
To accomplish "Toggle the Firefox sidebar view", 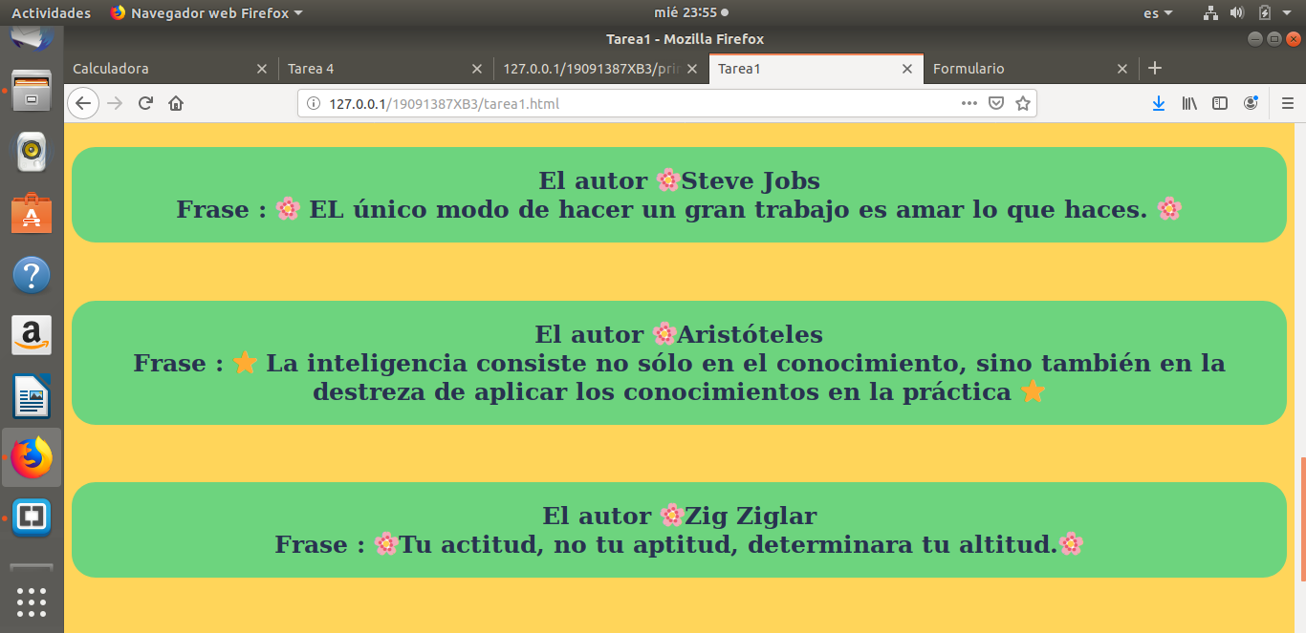I will (1220, 103).
